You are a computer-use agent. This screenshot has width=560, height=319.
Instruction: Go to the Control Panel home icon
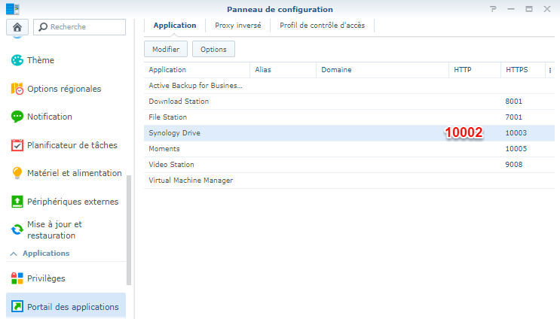point(17,27)
